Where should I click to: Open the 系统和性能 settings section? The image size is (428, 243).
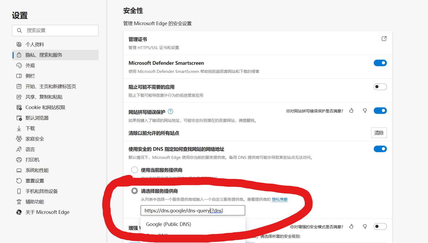[x=55, y=170]
